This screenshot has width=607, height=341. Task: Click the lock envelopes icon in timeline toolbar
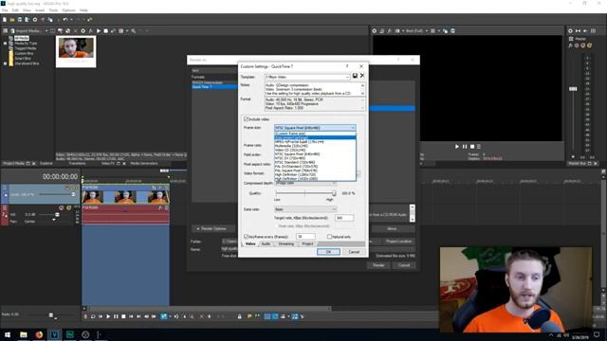240,316
